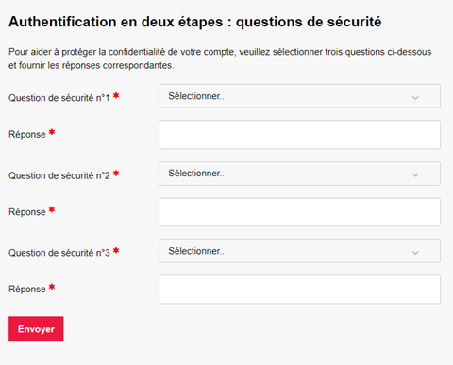Focus the Réponse field for question n°2
The width and height of the screenshot is (453, 365).
(x=299, y=212)
